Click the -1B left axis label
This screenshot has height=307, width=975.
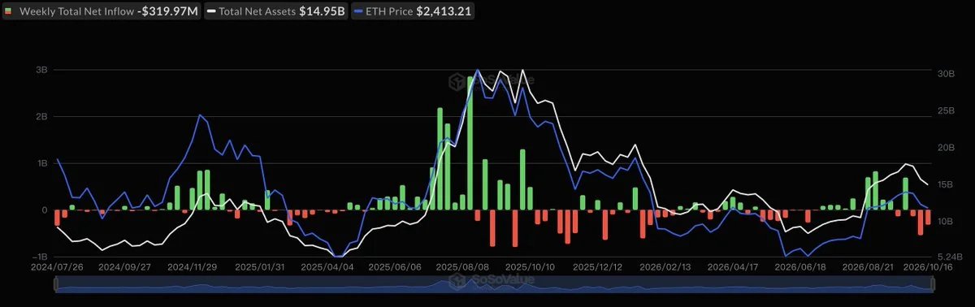click(x=41, y=256)
